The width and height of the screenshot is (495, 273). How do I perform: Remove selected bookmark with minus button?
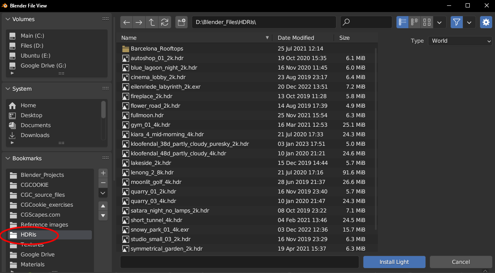pos(103,183)
